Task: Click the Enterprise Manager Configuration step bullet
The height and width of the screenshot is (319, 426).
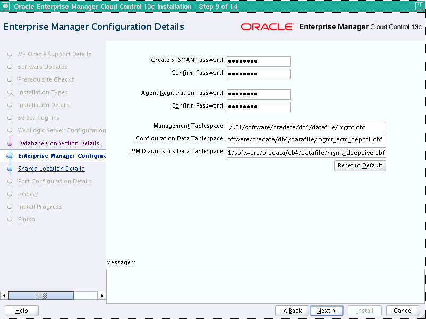Action: click(10, 156)
